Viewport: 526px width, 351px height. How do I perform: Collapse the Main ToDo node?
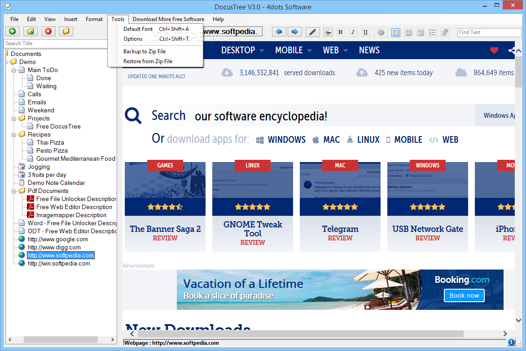pyautogui.click(x=14, y=70)
